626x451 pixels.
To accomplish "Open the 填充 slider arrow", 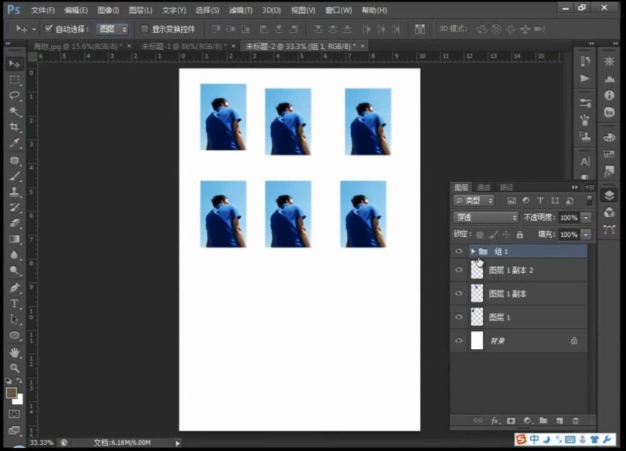I will (586, 235).
